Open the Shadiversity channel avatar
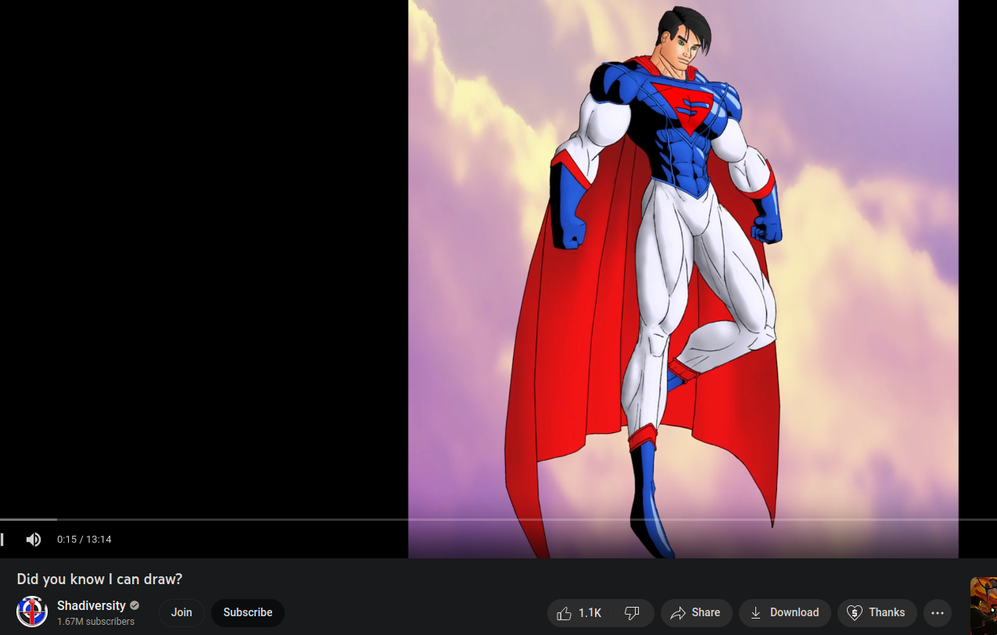 click(x=32, y=612)
